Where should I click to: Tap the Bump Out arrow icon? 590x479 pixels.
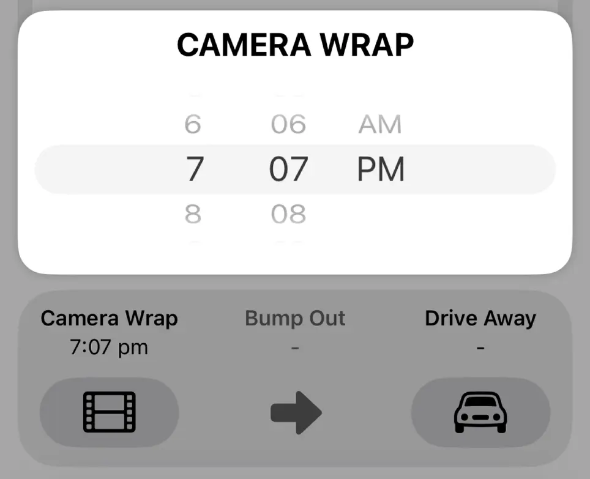pos(296,412)
